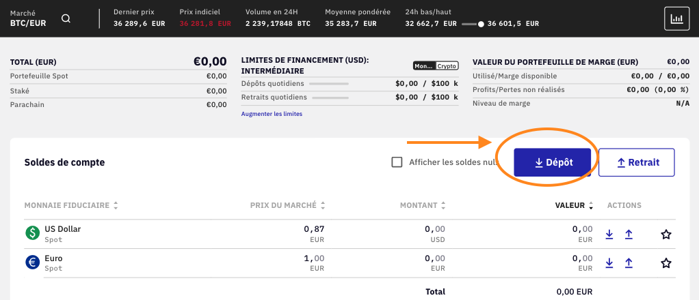699x300 pixels.
Task: Switch funding limits to Mon... option
Action: tap(424, 65)
